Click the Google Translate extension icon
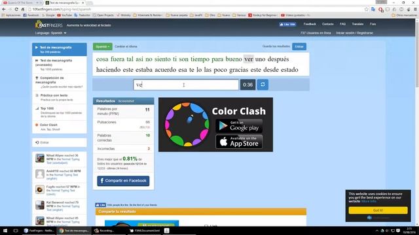This screenshot has height=235, width=419. (373, 9)
